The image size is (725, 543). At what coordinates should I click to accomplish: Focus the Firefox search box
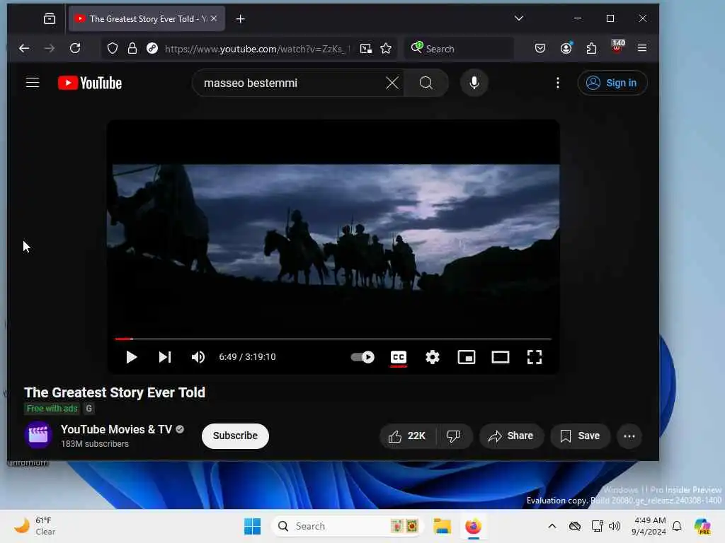[459, 49]
